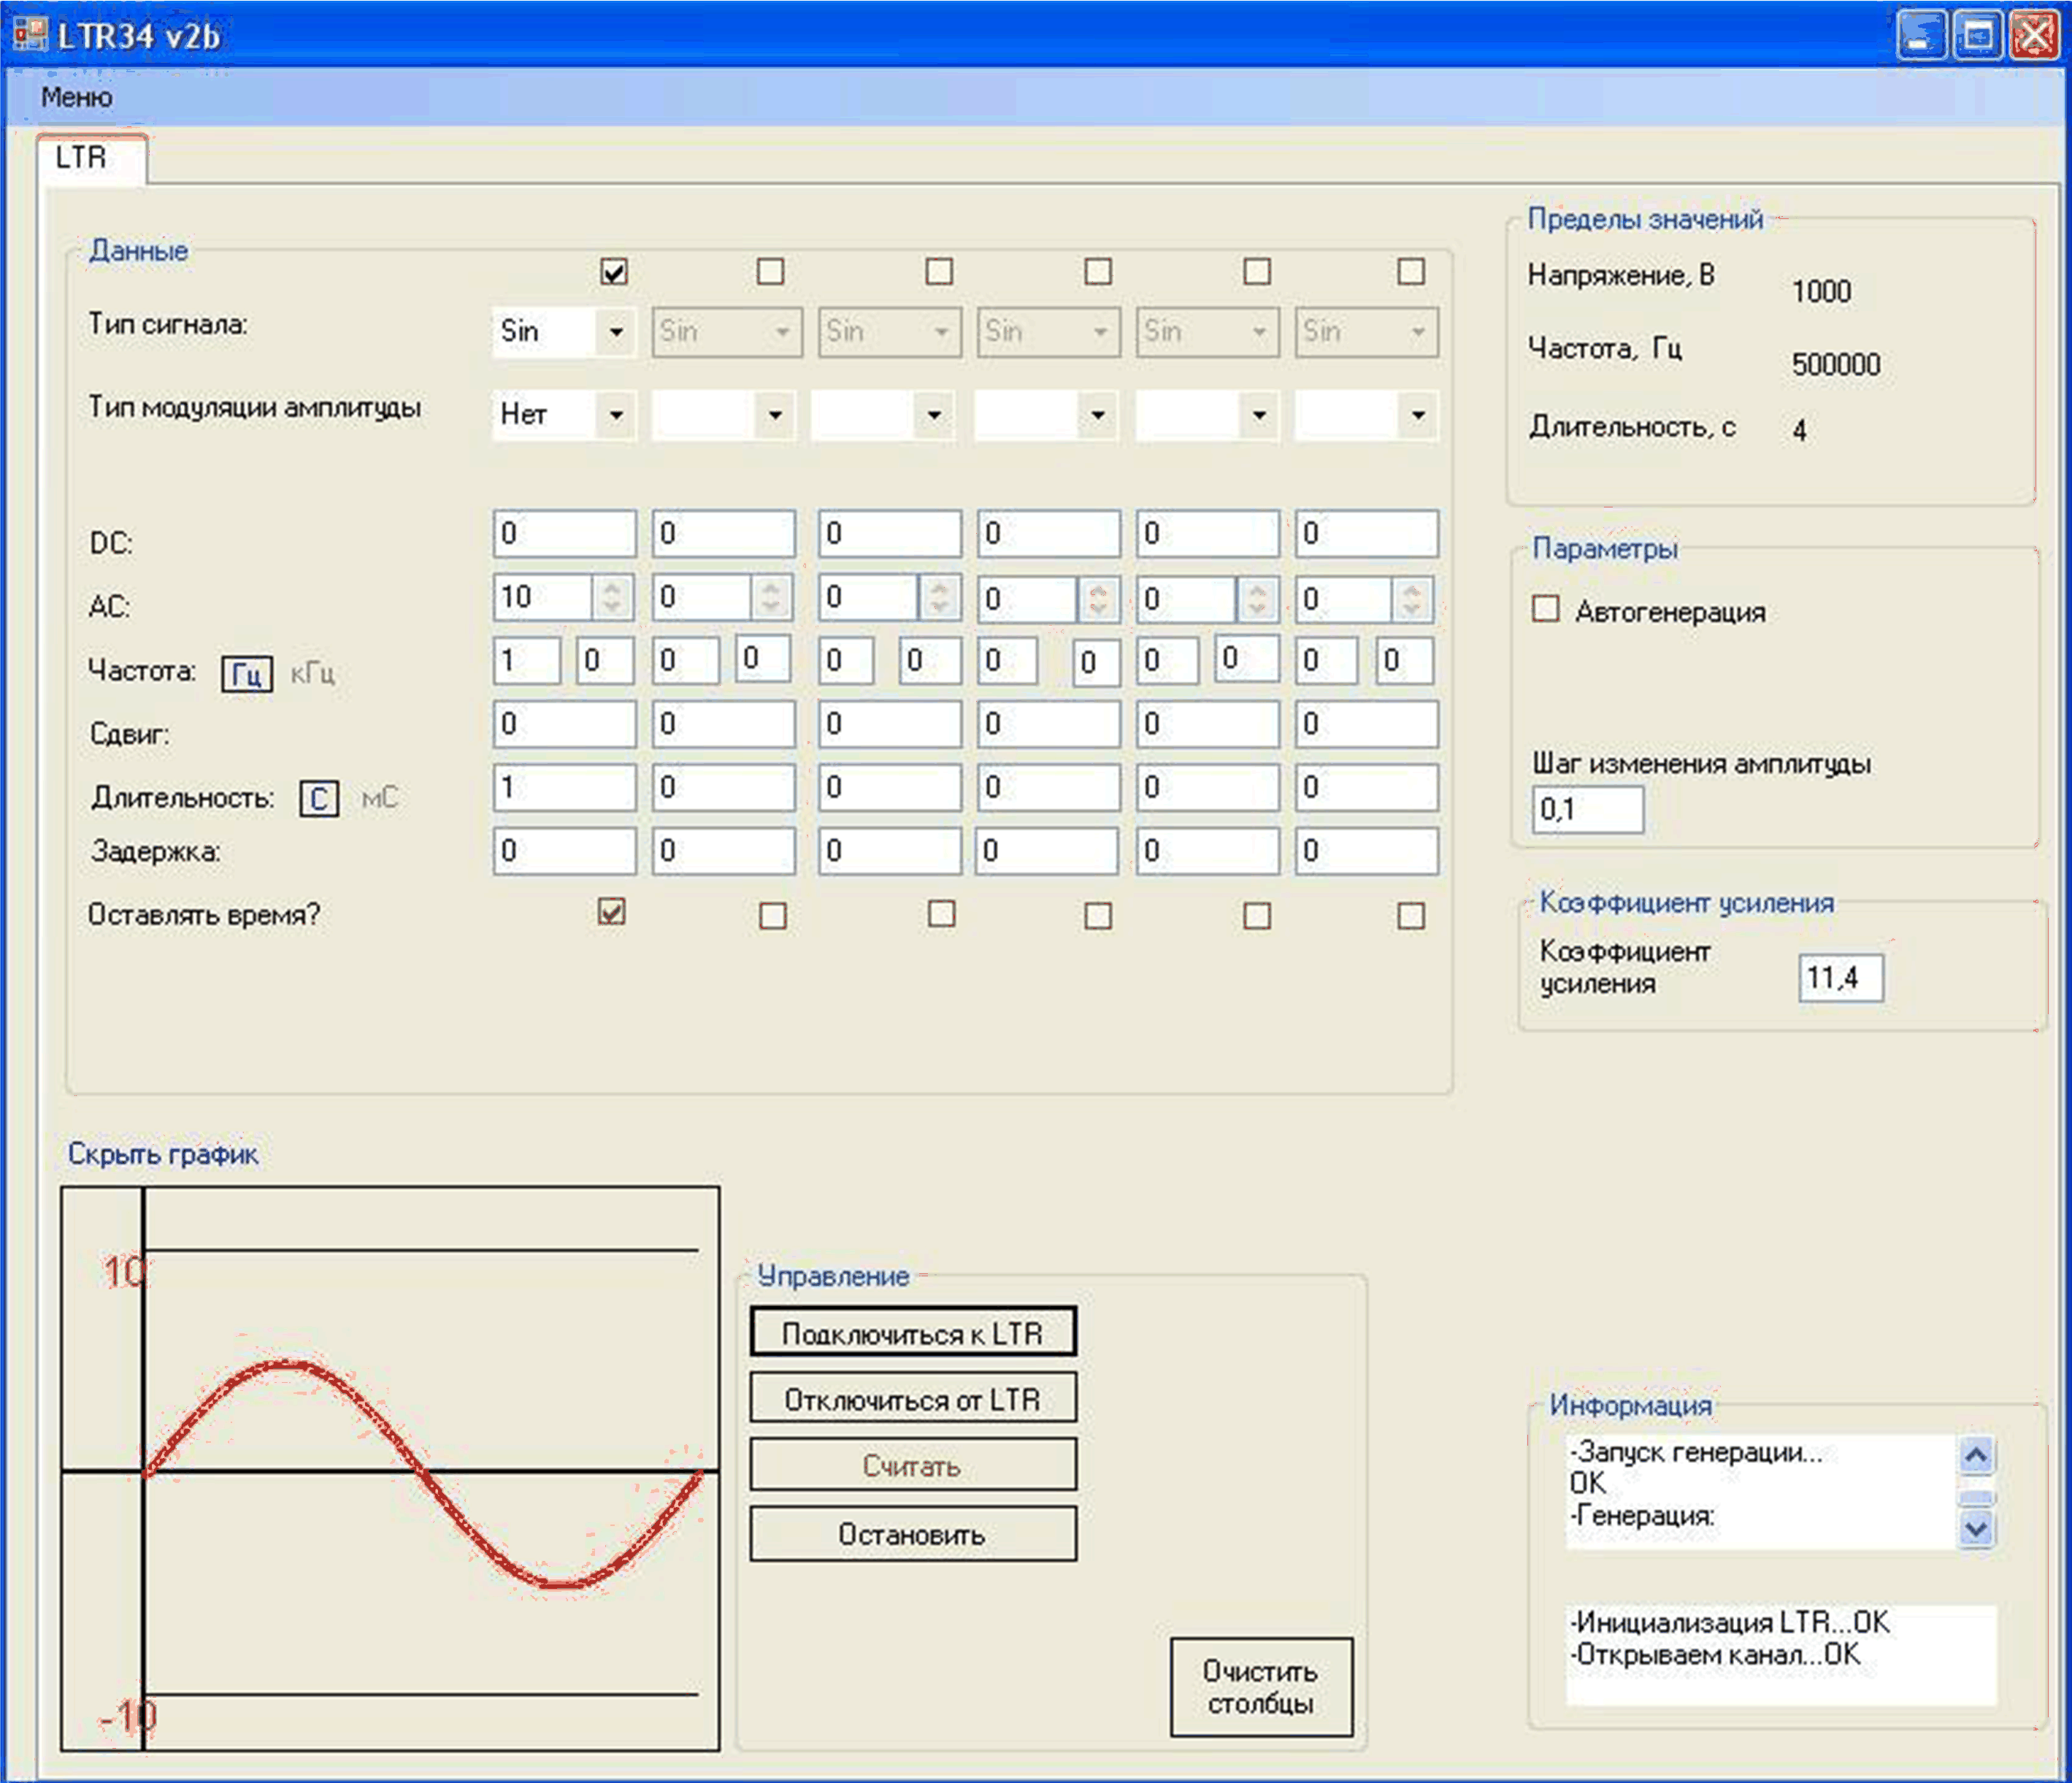Select кГц frequency unit
2072x1783 pixels.
click(x=313, y=674)
